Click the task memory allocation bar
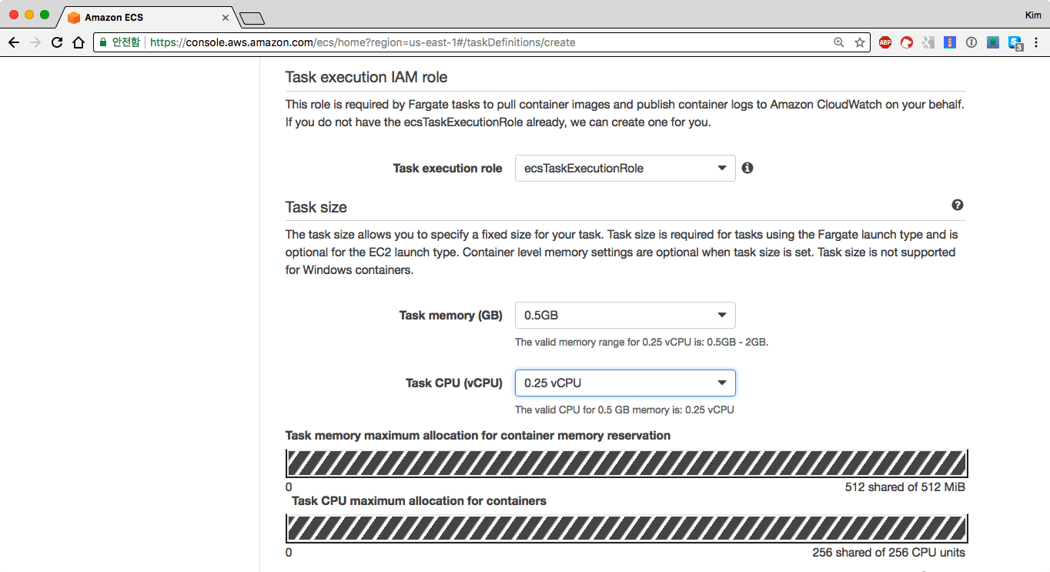This screenshot has height=572, width=1050. [x=626, y=463]
